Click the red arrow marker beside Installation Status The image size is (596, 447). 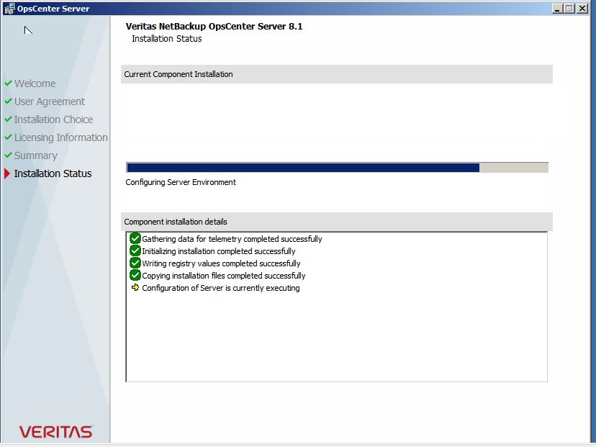8,173
